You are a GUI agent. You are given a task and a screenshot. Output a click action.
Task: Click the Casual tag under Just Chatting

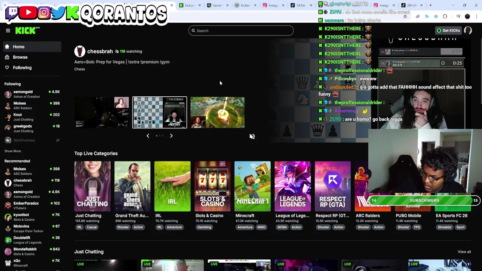point(92,227)
